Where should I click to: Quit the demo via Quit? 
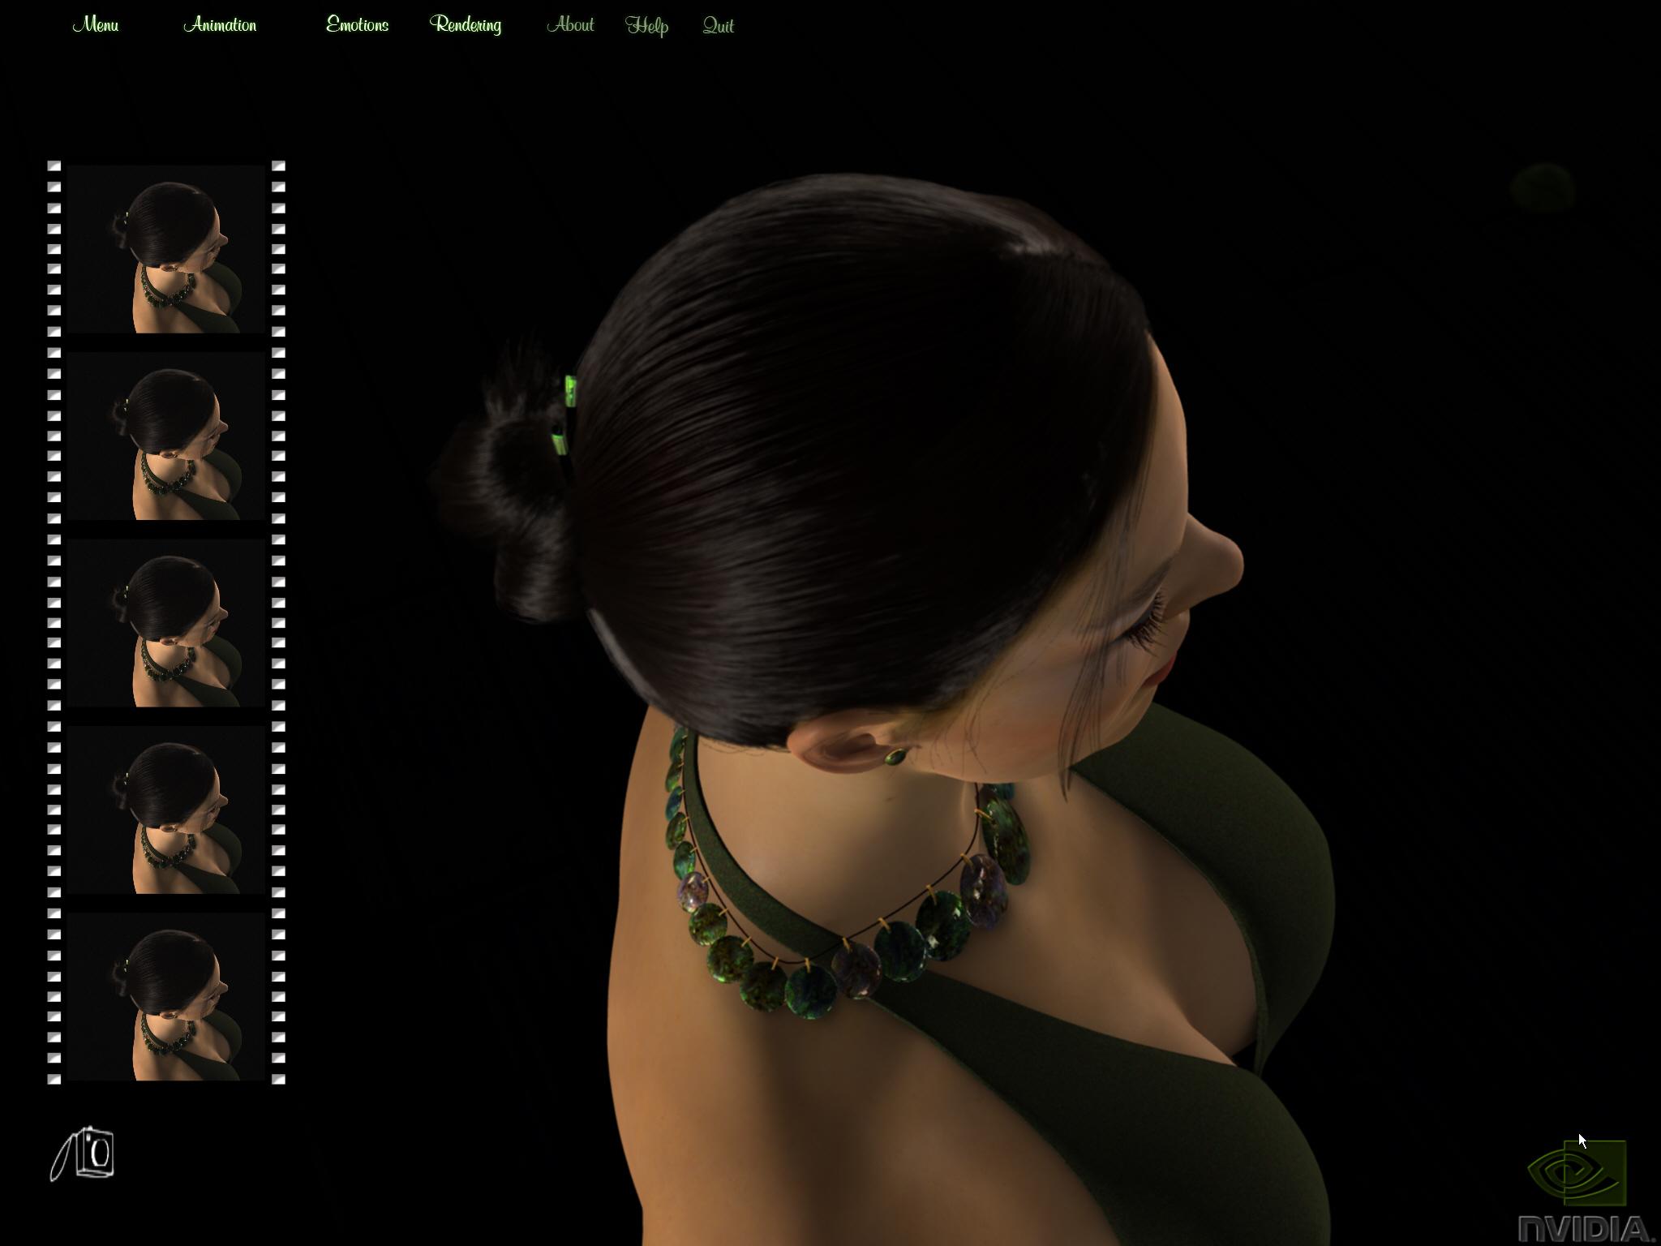click(x=719, y=26)
